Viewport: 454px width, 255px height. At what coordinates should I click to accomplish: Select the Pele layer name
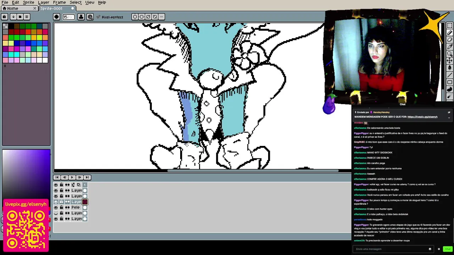pyautogui.click(x=76, y=207)
